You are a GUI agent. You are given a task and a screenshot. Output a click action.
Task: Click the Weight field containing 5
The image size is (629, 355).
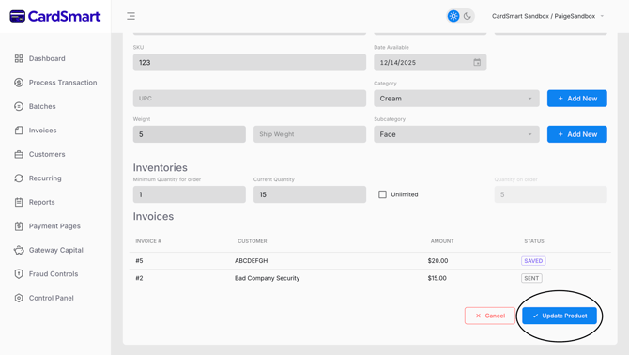190,134
